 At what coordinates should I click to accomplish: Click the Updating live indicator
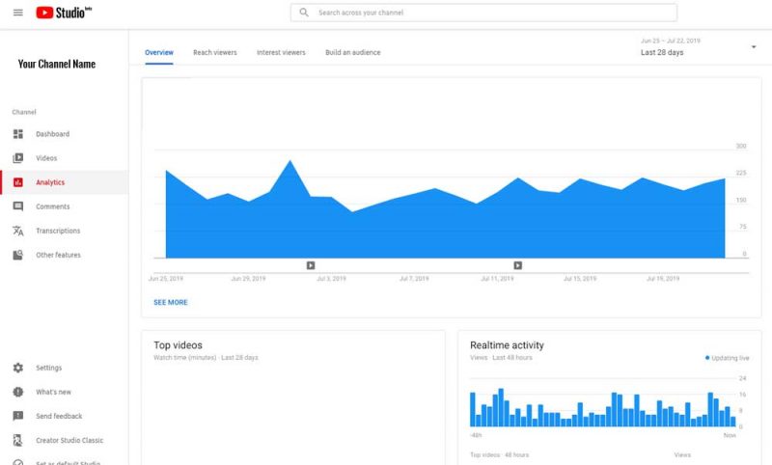coord(728,358)
